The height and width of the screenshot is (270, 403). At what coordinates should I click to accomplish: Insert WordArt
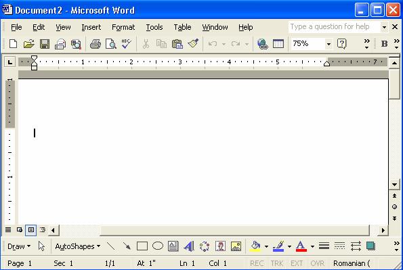pos(189,246)
